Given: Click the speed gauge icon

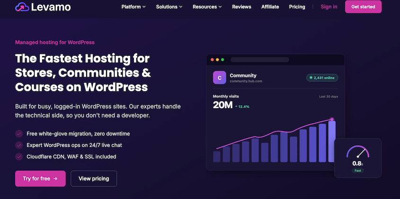Looking at the screenshot, I should pos(358,152).
